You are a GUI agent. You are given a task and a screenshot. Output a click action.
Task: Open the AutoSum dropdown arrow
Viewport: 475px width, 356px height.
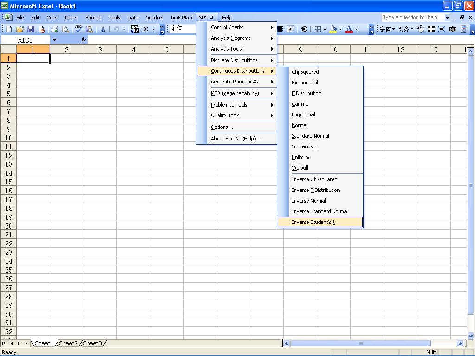click(x=153, y=29)
